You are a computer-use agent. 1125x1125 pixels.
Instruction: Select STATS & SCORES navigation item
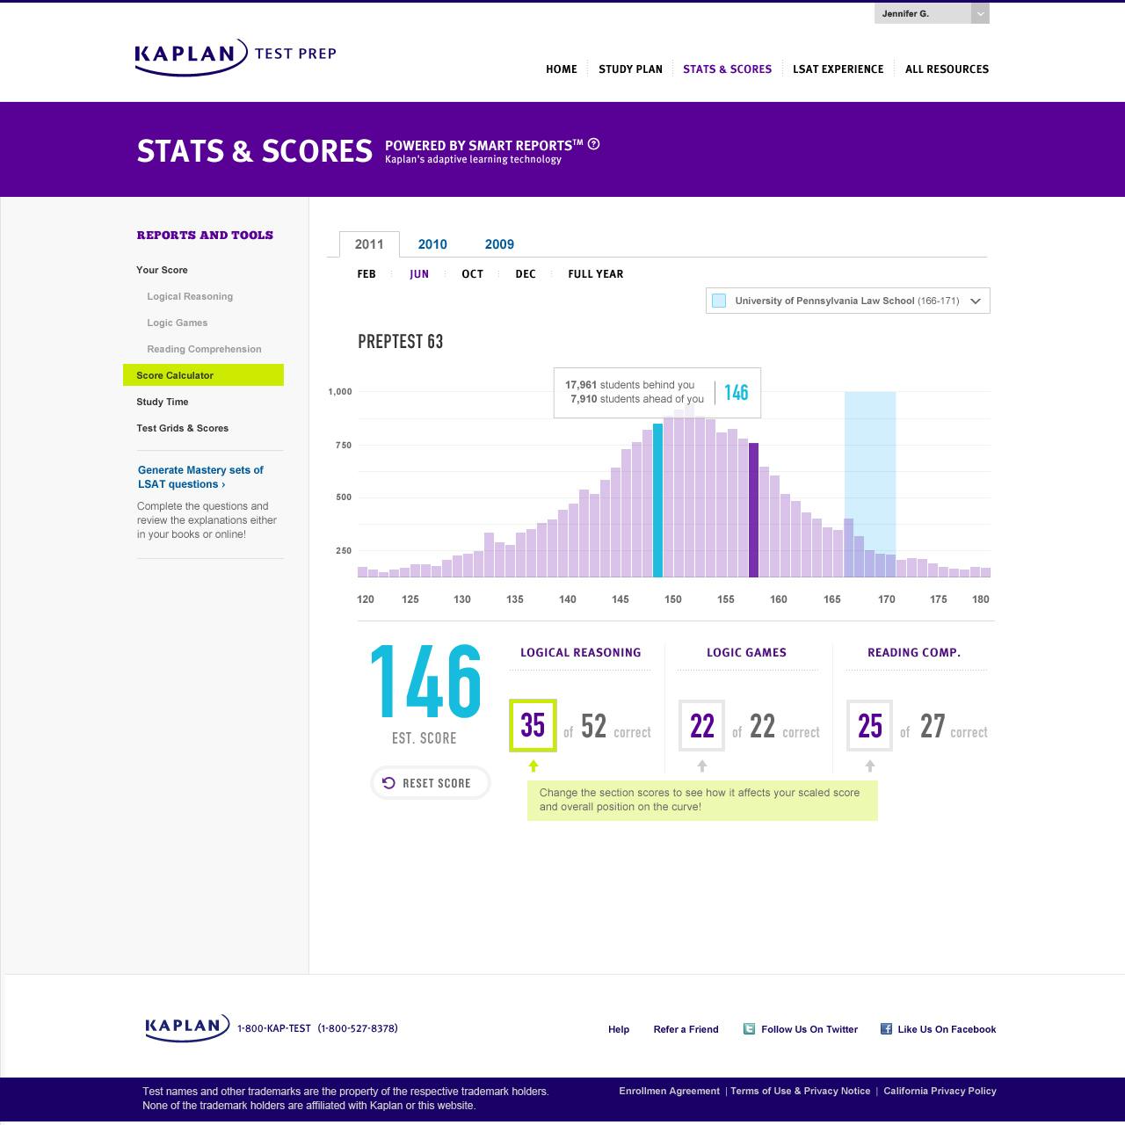[728, 69]
